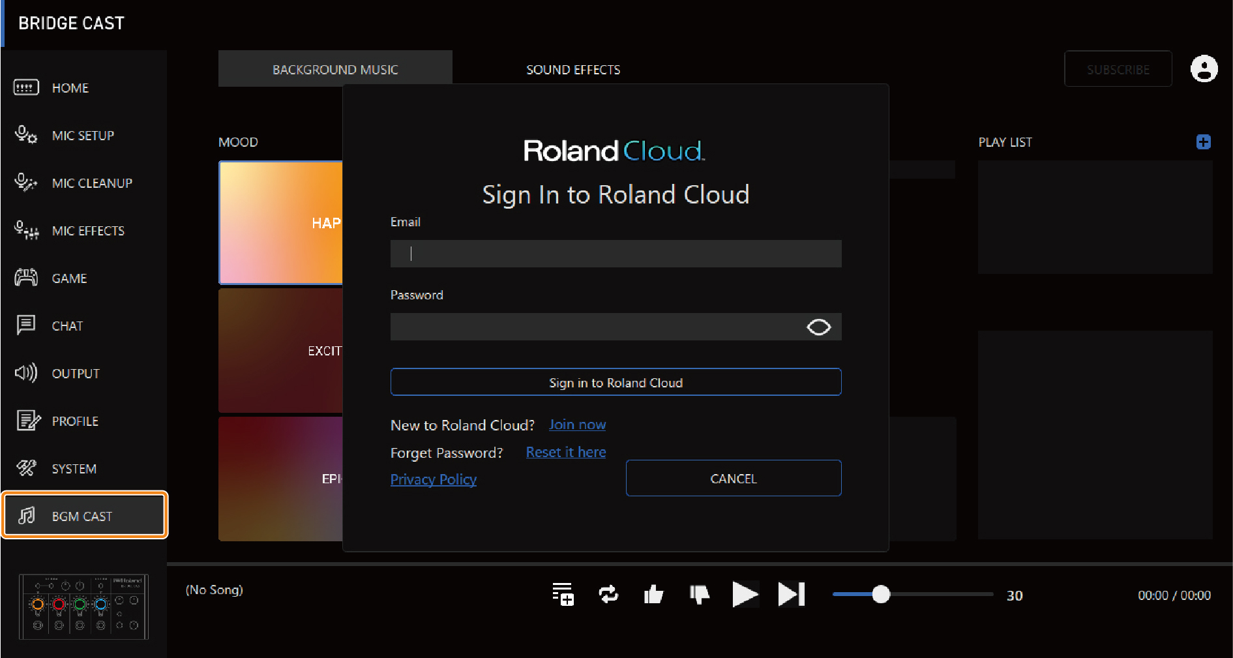This screenshot has width=1233, height=658.
Task: Toggle repeat playback icon
Action: [608, 594]
